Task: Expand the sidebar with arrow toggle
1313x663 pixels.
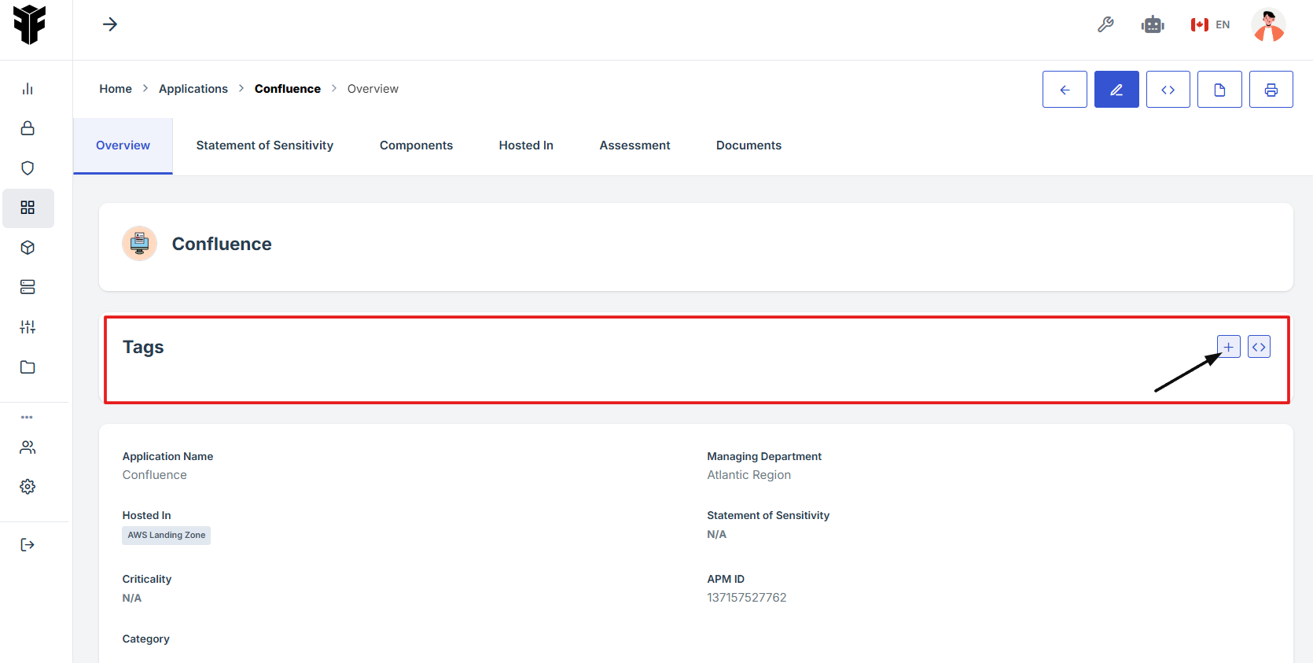Action: click(x=110, y=24)
